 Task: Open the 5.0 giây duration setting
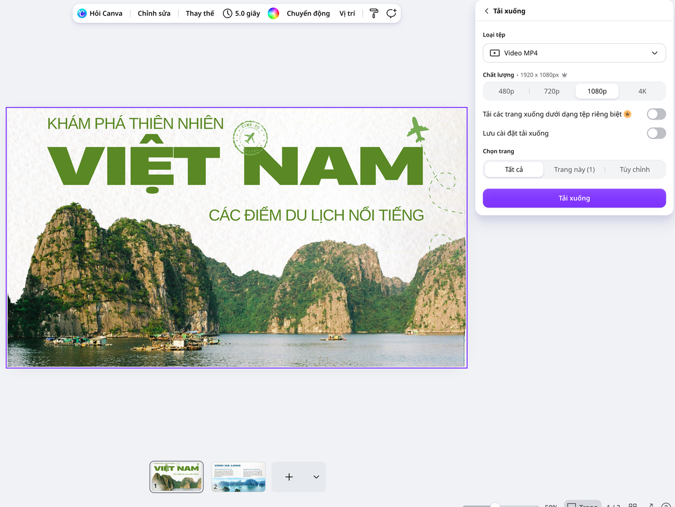[x=241, y=13]
